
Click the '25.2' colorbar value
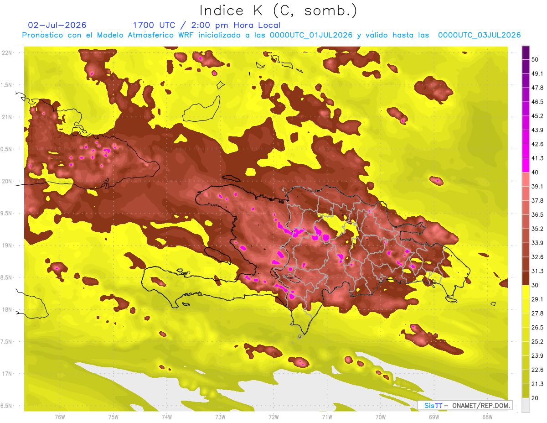pyautogui.click(x=537, y=342)
